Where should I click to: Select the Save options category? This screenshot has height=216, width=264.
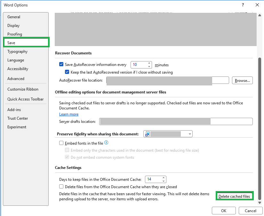(x=26, y=42)
